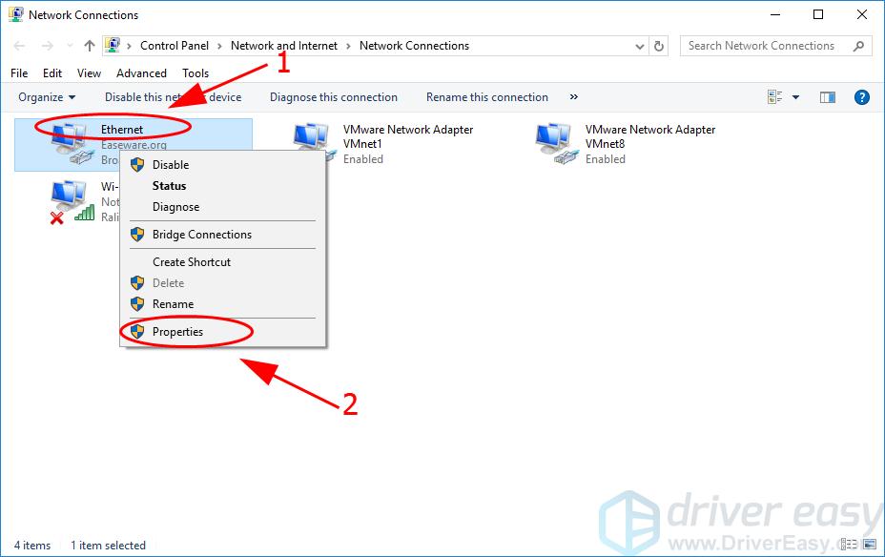Open the Advanced menu
Screen dimensions: 885x557
(141, 73)
